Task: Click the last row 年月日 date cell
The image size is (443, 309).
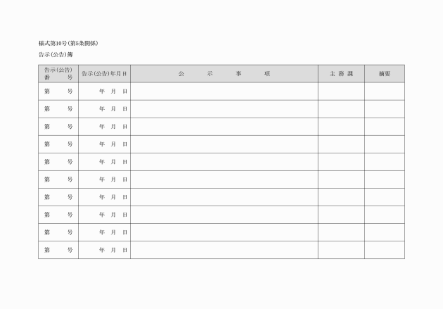Action: point(105,250)
